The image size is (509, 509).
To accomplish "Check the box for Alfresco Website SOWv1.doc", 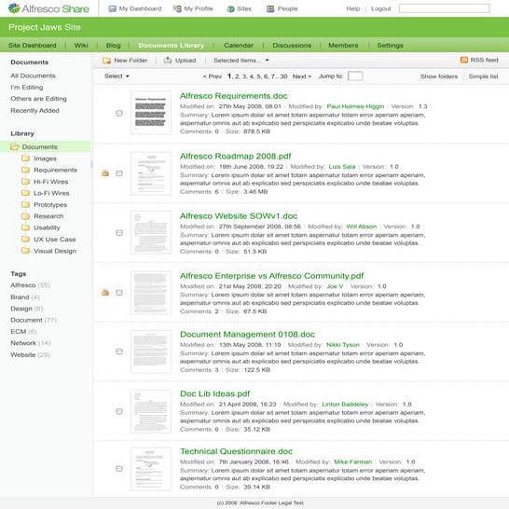I will (x=119, y=233).
